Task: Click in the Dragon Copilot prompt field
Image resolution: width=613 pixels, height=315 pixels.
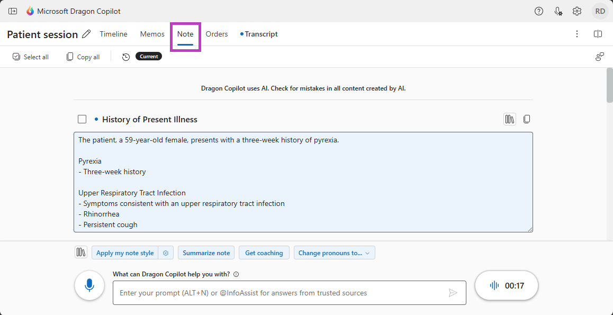Action: point(281,293)
